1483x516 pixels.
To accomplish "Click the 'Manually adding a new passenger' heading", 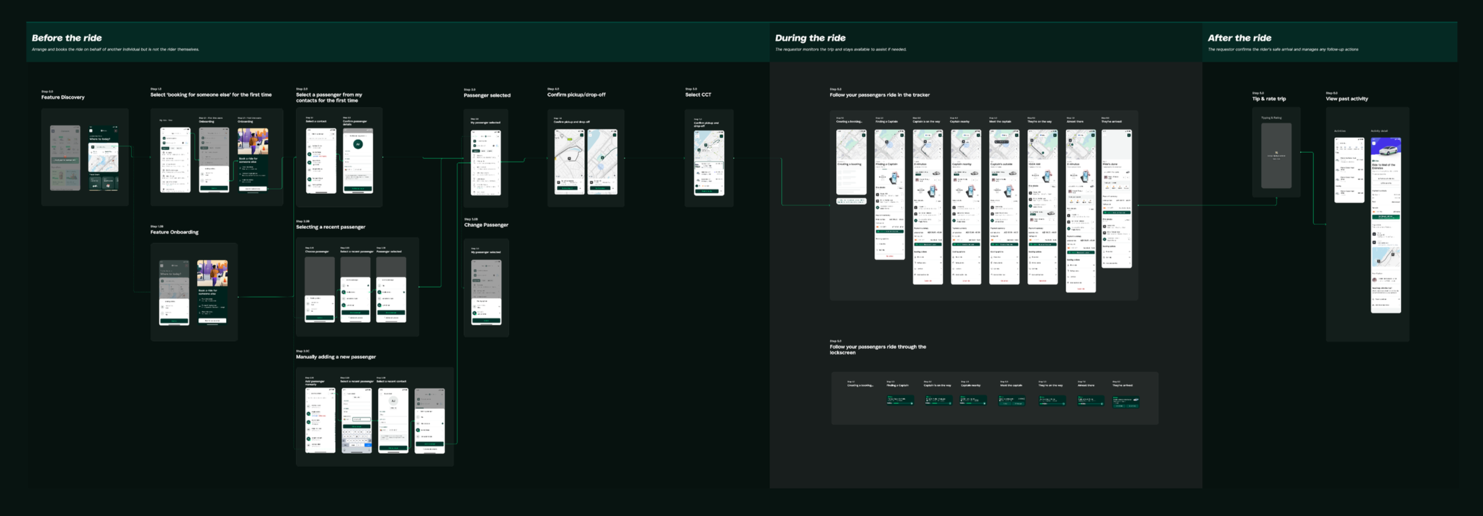I will (336, 356).
